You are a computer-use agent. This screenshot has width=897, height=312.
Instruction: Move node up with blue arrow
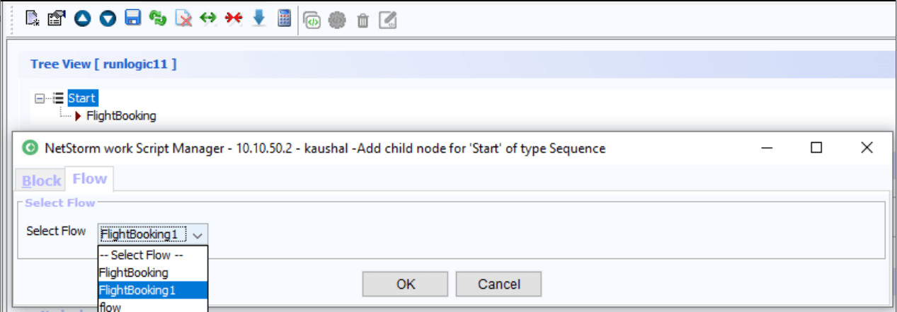click(x=83, y=19)
